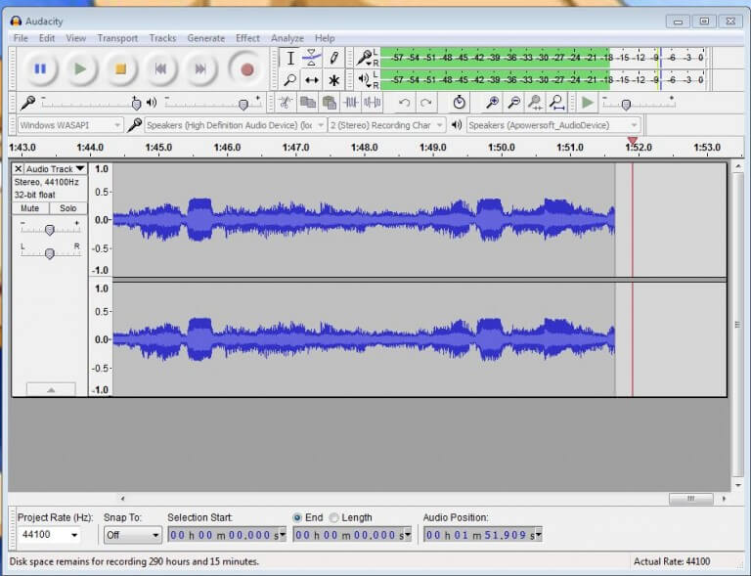Click the red Record button
The height and width of the screenshot is (576, 751).
tap(247, 69)
